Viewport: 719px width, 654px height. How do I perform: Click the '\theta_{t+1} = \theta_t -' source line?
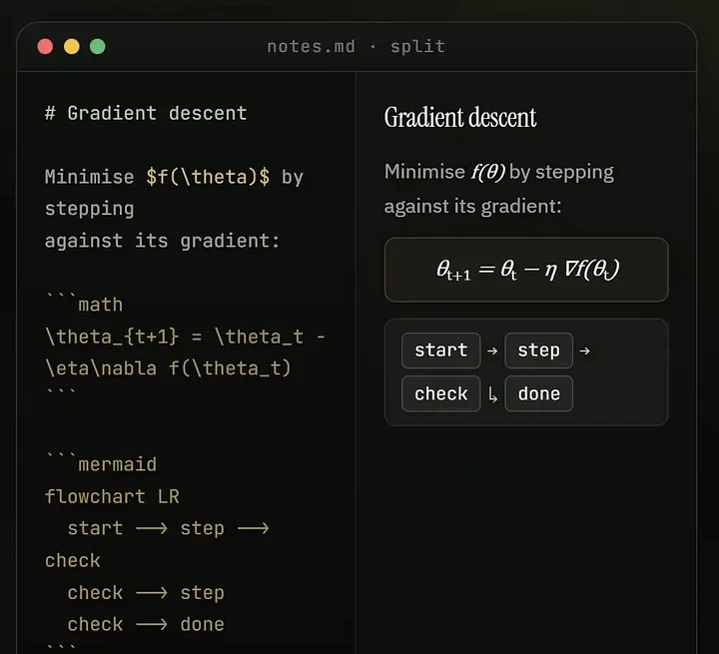click(x=186, y=336)
